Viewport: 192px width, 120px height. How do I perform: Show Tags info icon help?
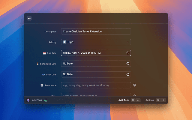click(x=134, y=95)
